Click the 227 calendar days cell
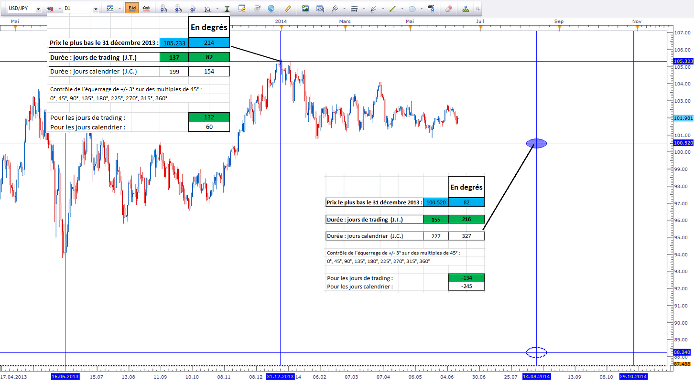This screenshot has height=382, width=694. (436, 236)
